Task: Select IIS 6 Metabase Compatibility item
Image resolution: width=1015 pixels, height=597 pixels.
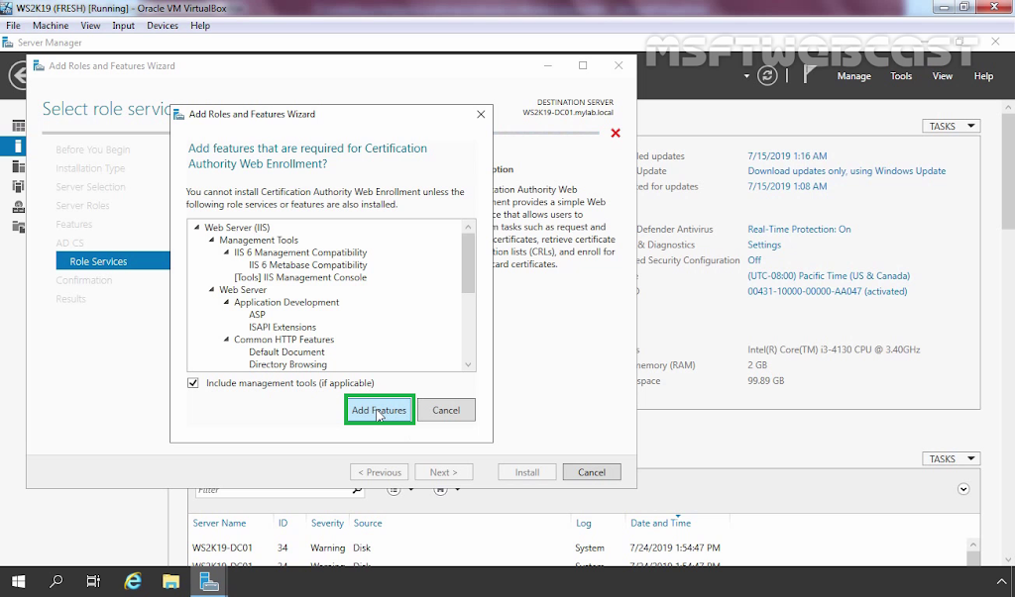Action: (x=307, y=264)
